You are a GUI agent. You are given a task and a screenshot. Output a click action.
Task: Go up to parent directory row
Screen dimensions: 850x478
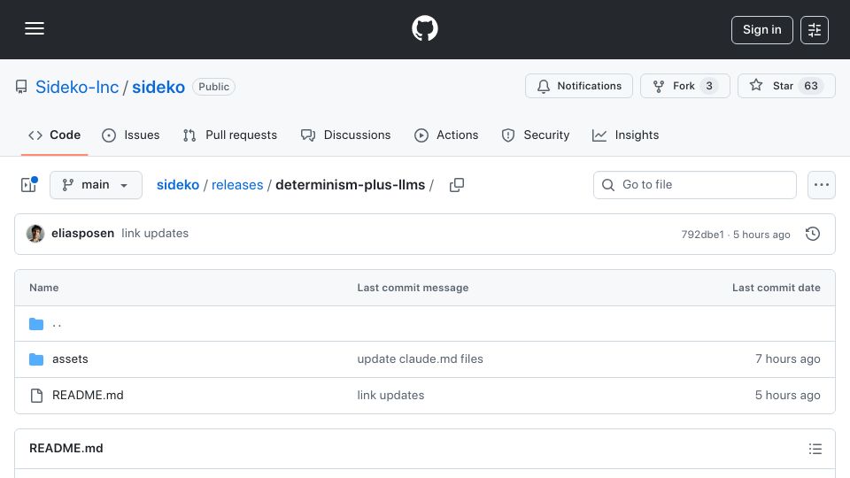(x=424, y=324)
